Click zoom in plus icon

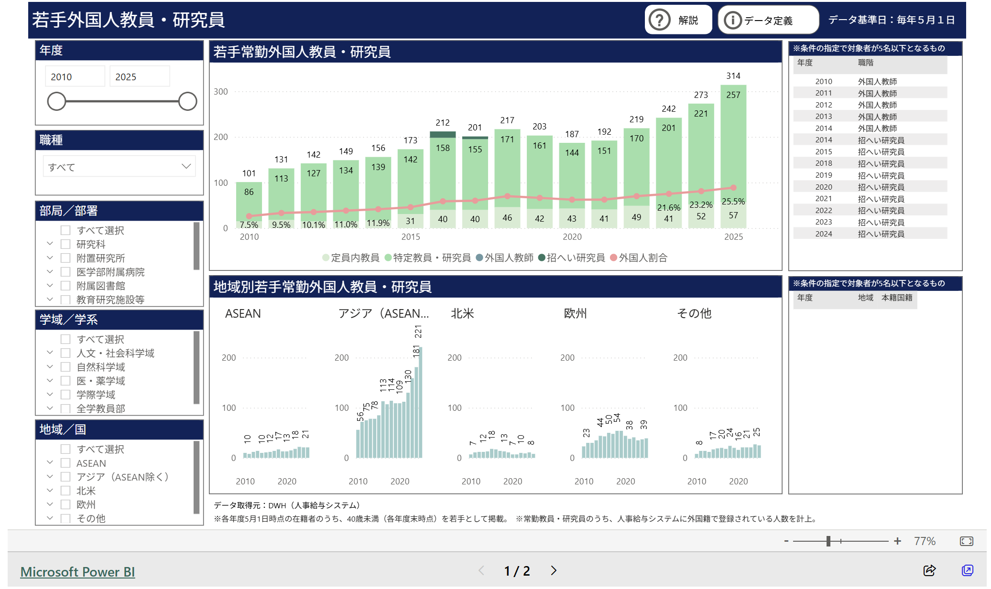pos(897,541)
